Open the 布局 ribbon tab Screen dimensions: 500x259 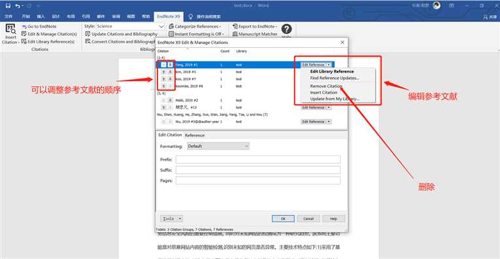(x=71, y=16)
